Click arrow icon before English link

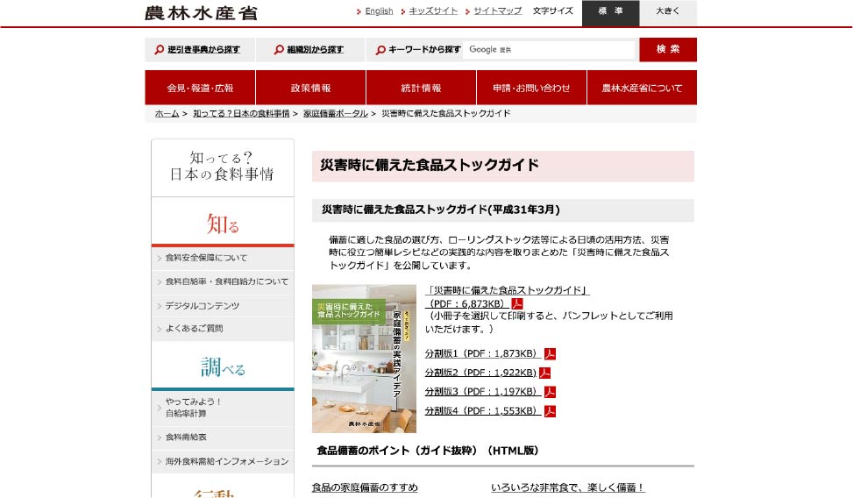pos(359,11)
